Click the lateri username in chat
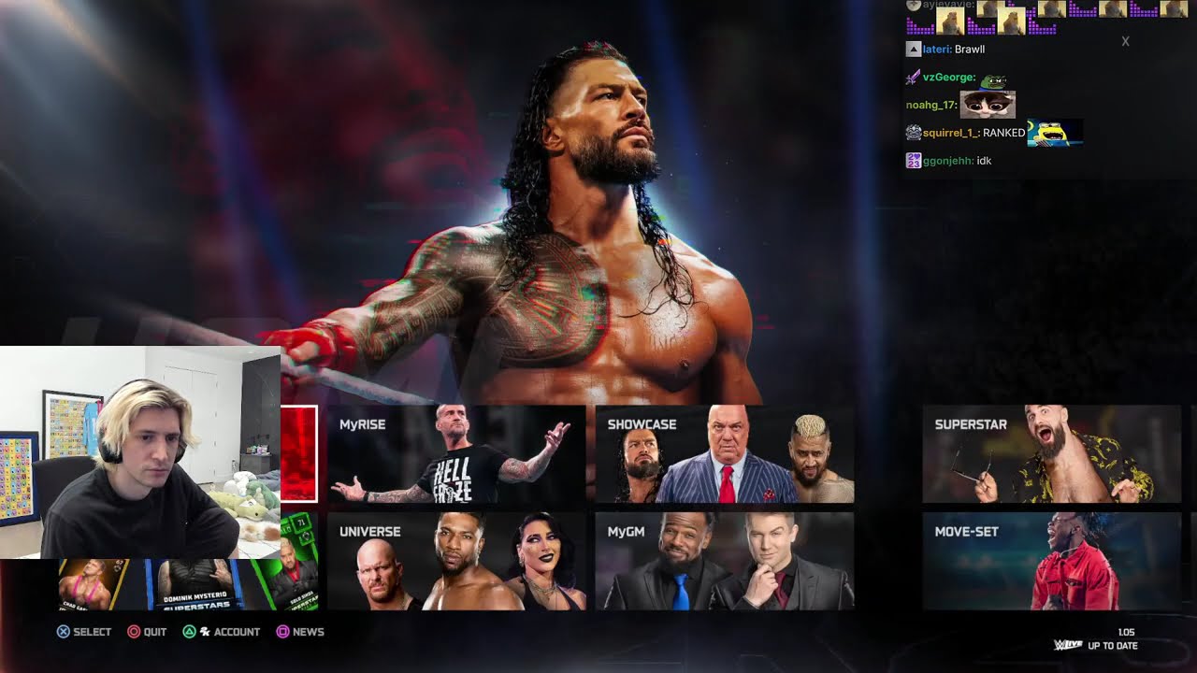 pyautogui.click(x=937, y=49)
